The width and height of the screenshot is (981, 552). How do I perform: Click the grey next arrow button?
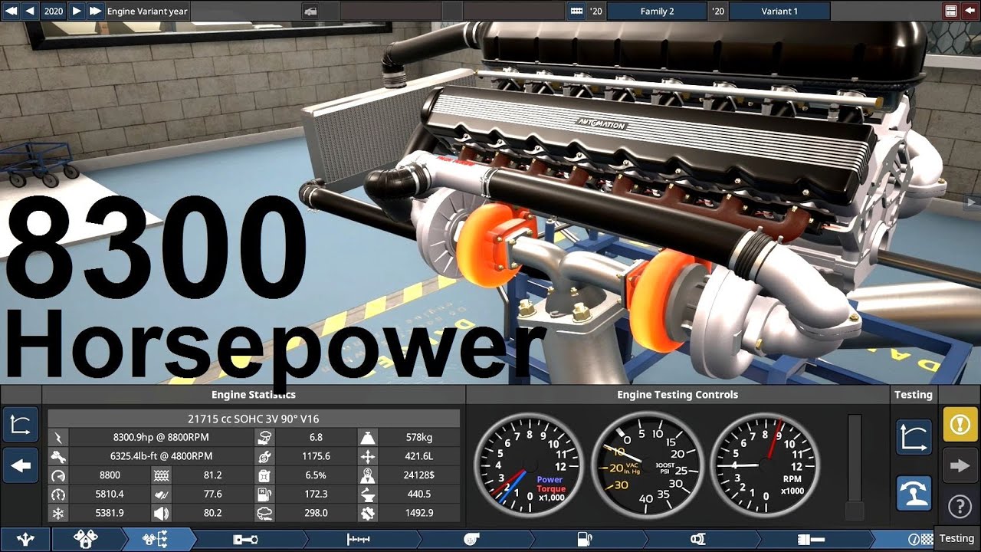(x=960, y=465)
